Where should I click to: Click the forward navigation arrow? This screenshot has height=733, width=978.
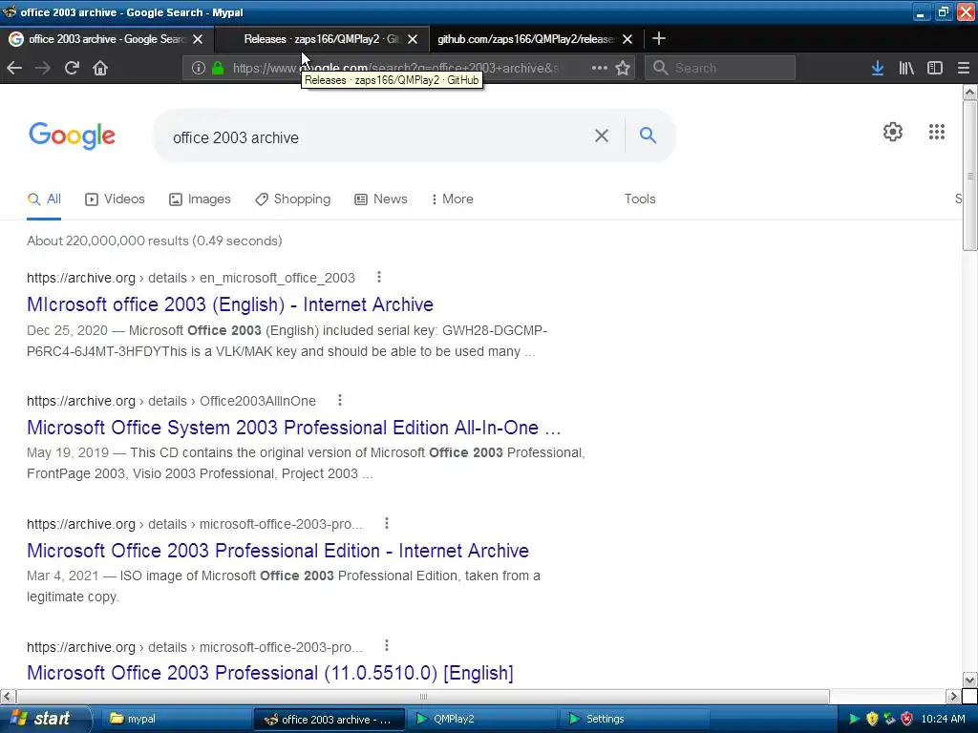pyautogui.click(x=42, y=68)
